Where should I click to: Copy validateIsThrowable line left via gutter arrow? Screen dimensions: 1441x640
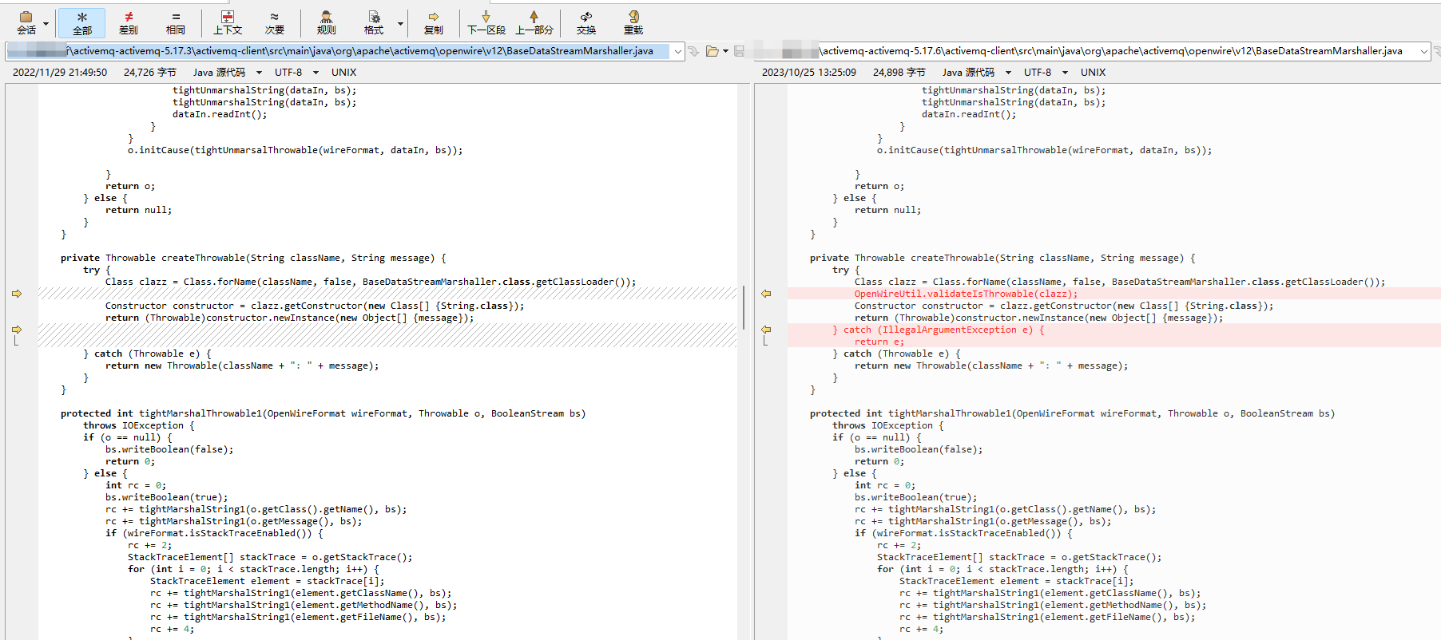(766, 294)
